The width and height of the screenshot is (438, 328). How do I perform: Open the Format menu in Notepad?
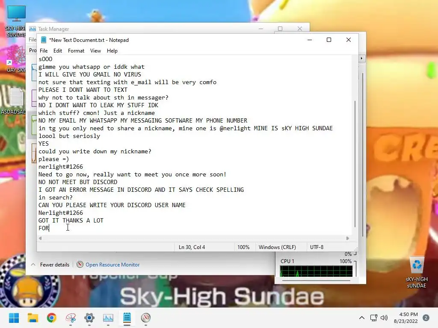point(76,51)
